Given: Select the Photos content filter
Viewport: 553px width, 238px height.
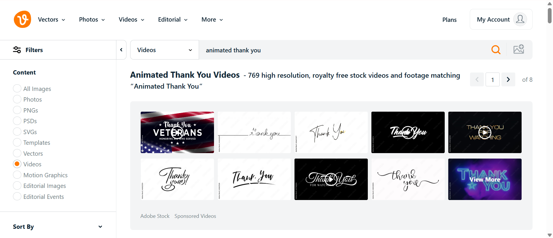Looking at the screenshot, I should pyautogui.click(x=17, y=99).
